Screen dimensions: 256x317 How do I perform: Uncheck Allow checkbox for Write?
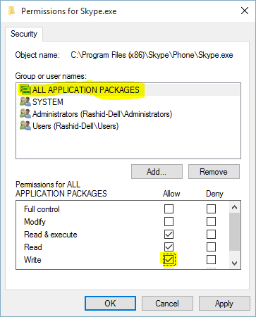[x=169, y=260]
